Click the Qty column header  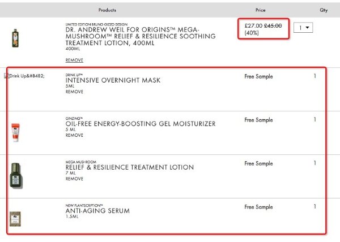[x=324, y=10]
